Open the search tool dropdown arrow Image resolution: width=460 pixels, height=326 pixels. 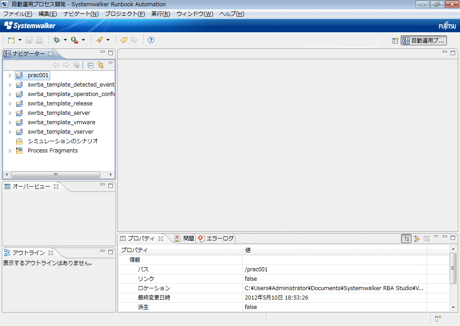click(x=108, y=40)
